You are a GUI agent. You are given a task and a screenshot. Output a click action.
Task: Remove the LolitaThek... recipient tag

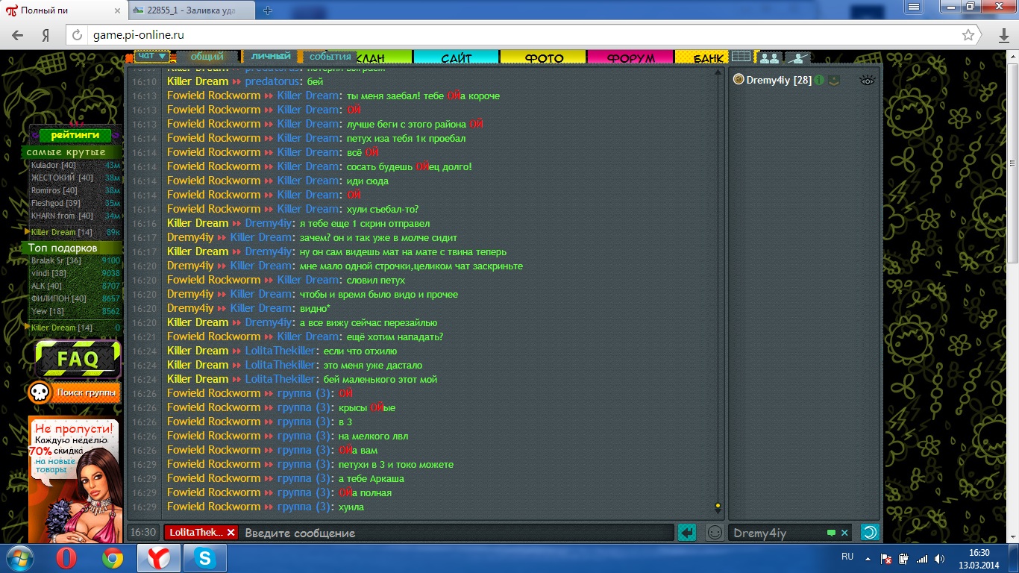(231, 532)
